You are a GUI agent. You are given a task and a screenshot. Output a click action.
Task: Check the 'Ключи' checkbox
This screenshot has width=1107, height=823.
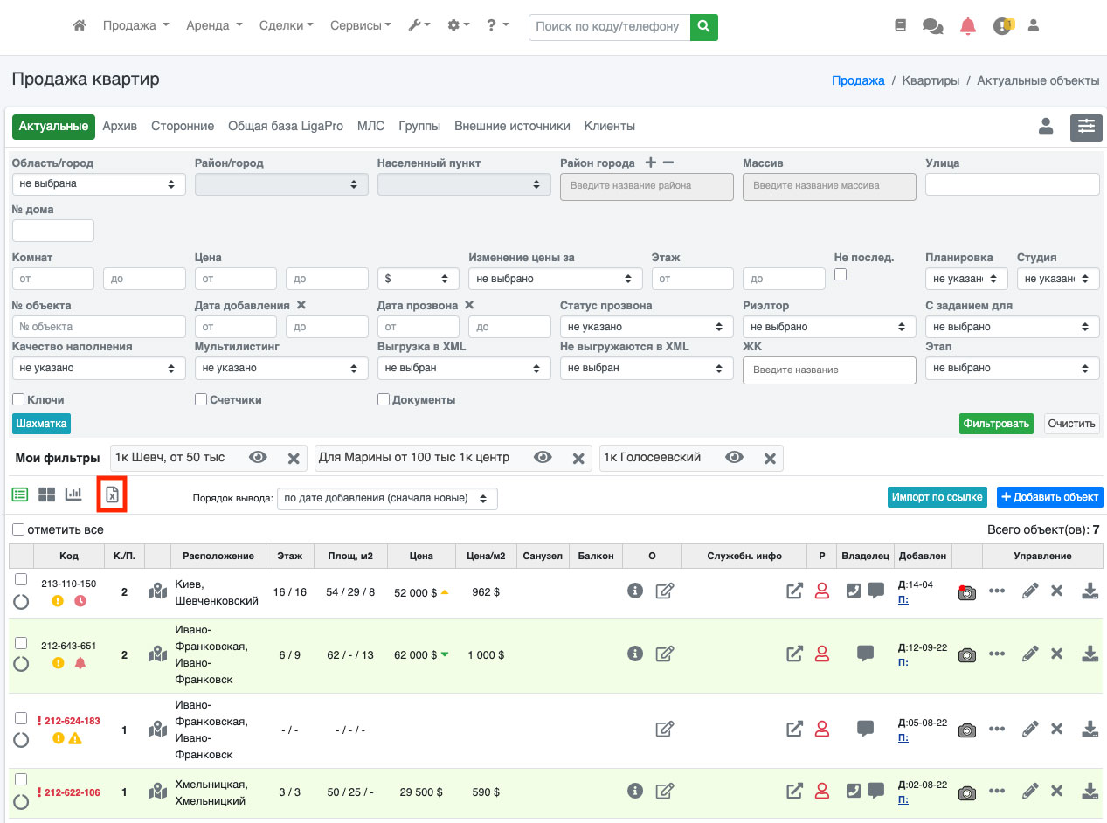[x=18, y=399]
